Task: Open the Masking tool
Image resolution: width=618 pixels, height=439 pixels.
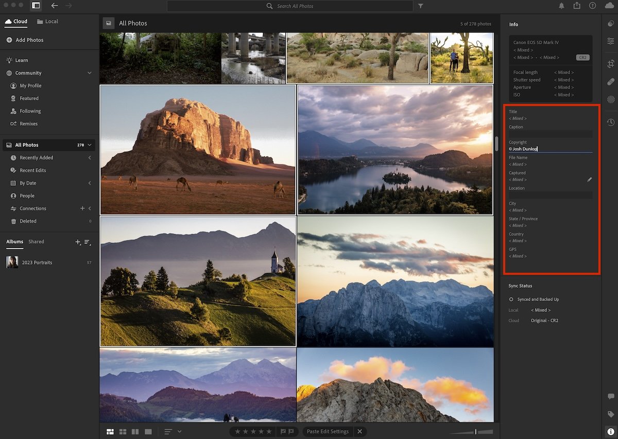Action: [610, 99]
